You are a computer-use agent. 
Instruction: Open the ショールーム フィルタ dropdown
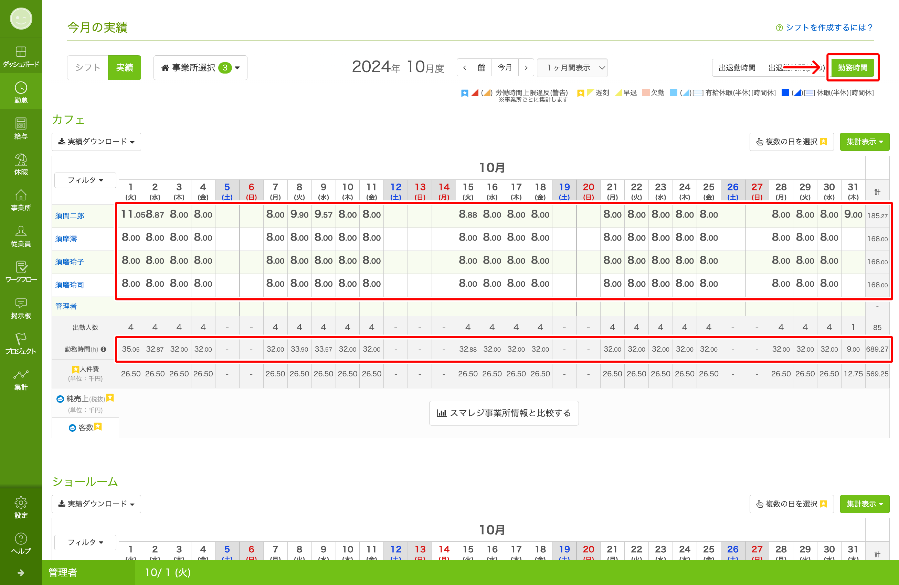(85, 542)
